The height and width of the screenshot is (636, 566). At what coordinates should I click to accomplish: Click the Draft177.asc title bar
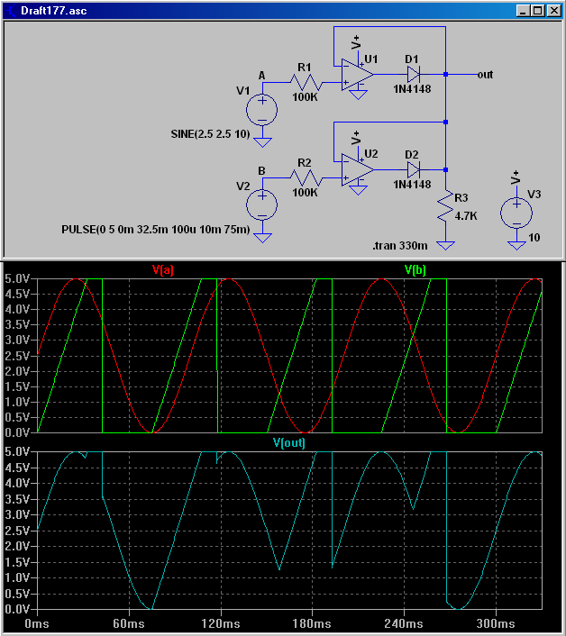pos(283,11)
